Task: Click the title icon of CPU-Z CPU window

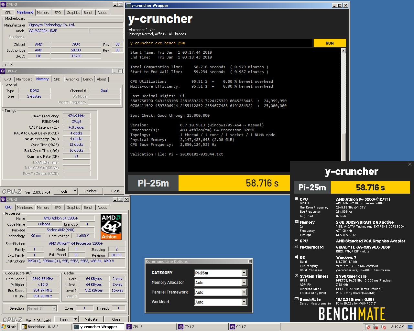Action: pyautogui.click(x=3, y=199)
